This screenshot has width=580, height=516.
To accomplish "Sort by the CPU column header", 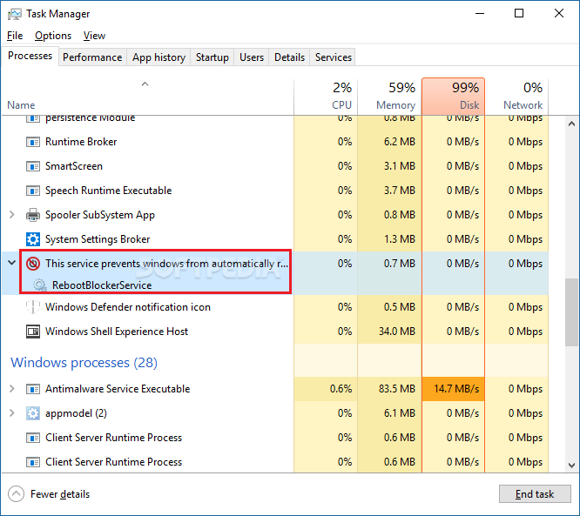I will (x=326, y=97).
